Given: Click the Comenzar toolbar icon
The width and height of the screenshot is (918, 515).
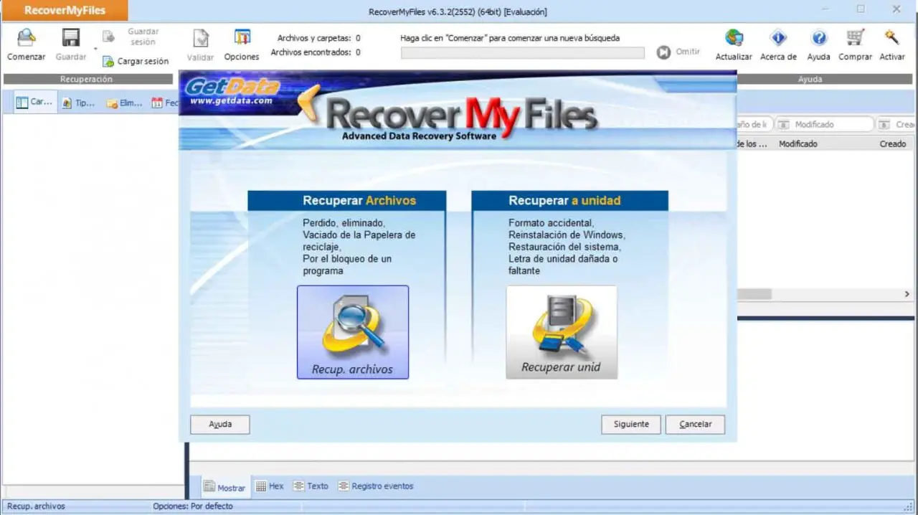Looking at the screenshot, I should coord(26,38).
